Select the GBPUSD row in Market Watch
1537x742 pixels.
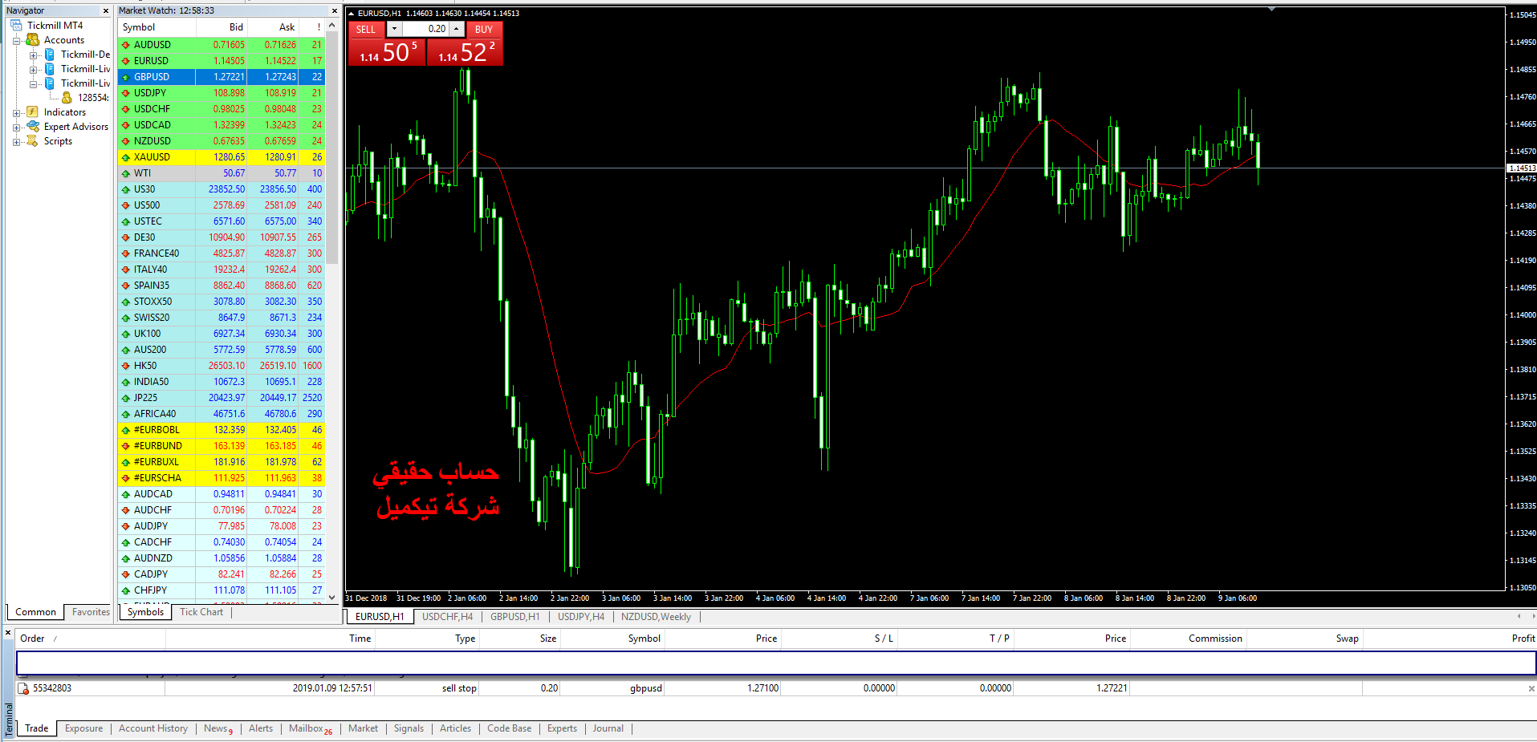coord(222,77)
